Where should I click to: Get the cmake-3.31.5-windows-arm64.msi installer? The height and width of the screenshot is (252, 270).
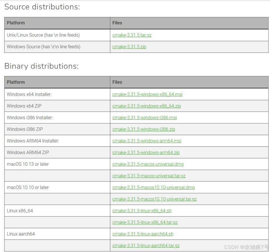pos(147,141)
